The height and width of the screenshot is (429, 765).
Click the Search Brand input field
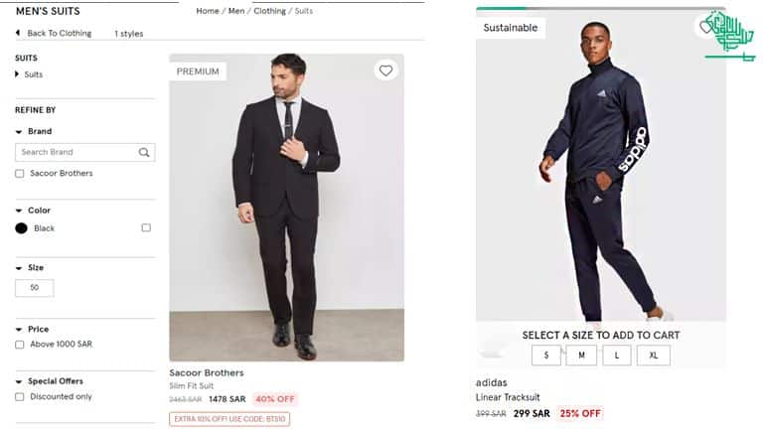coord(75,153)
